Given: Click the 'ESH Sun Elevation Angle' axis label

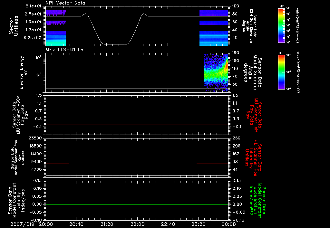Looking at the screenshot, I should tap(249, 26).
